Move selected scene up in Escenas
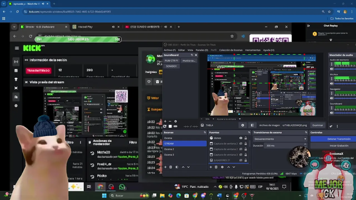This screenshot has height=200, width=356. [183, 167]
